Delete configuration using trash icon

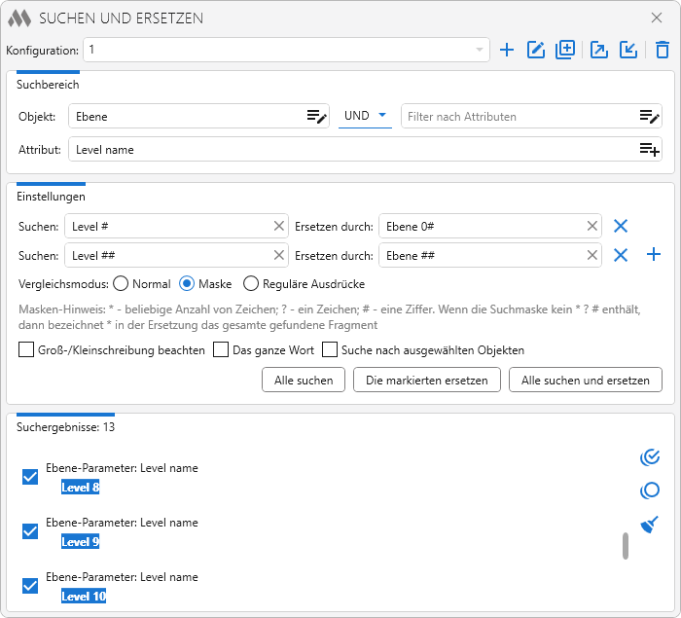662,50
